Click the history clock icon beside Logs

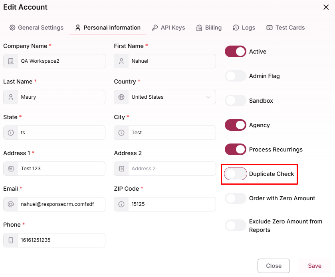point(236,28)
